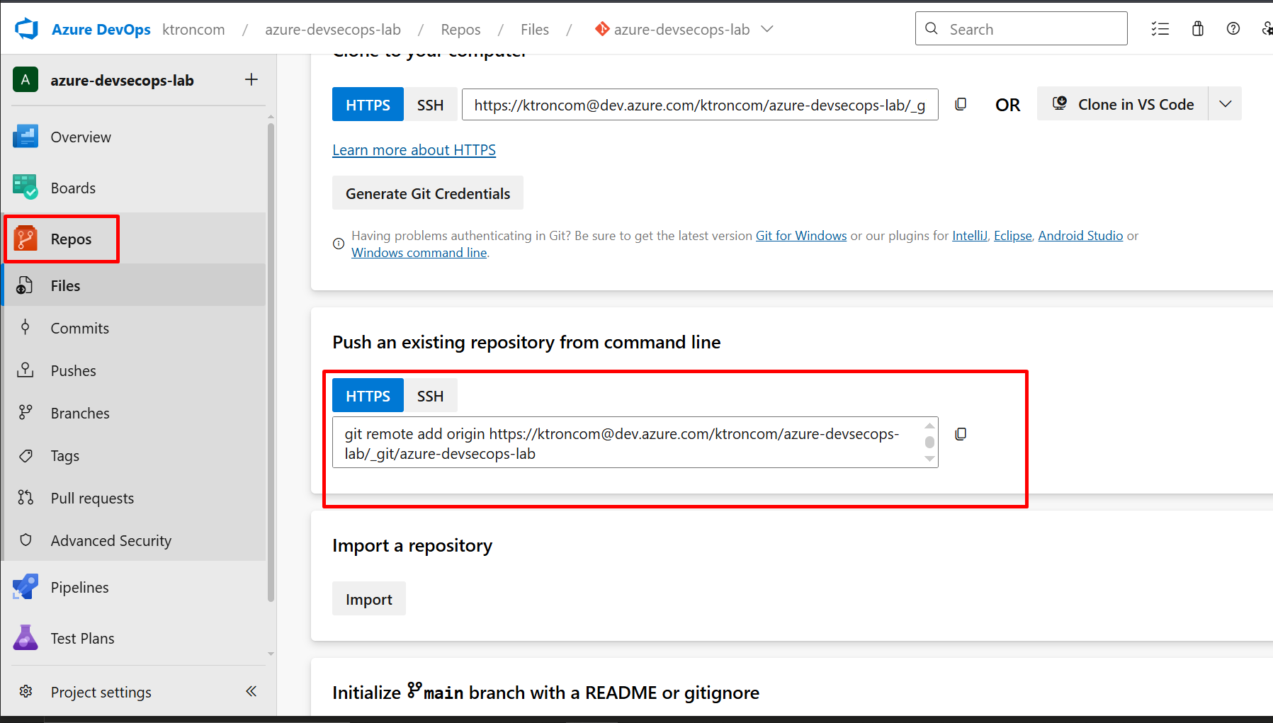Click Generate Git Credentials button
1273x723 pixels.
tap(427, 193)
